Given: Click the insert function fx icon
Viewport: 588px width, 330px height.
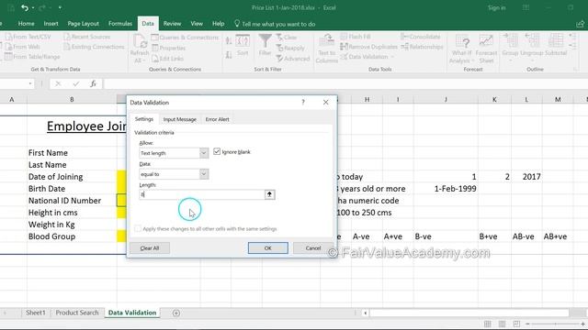Looking at the screenshot, I should tap(93, 83).
